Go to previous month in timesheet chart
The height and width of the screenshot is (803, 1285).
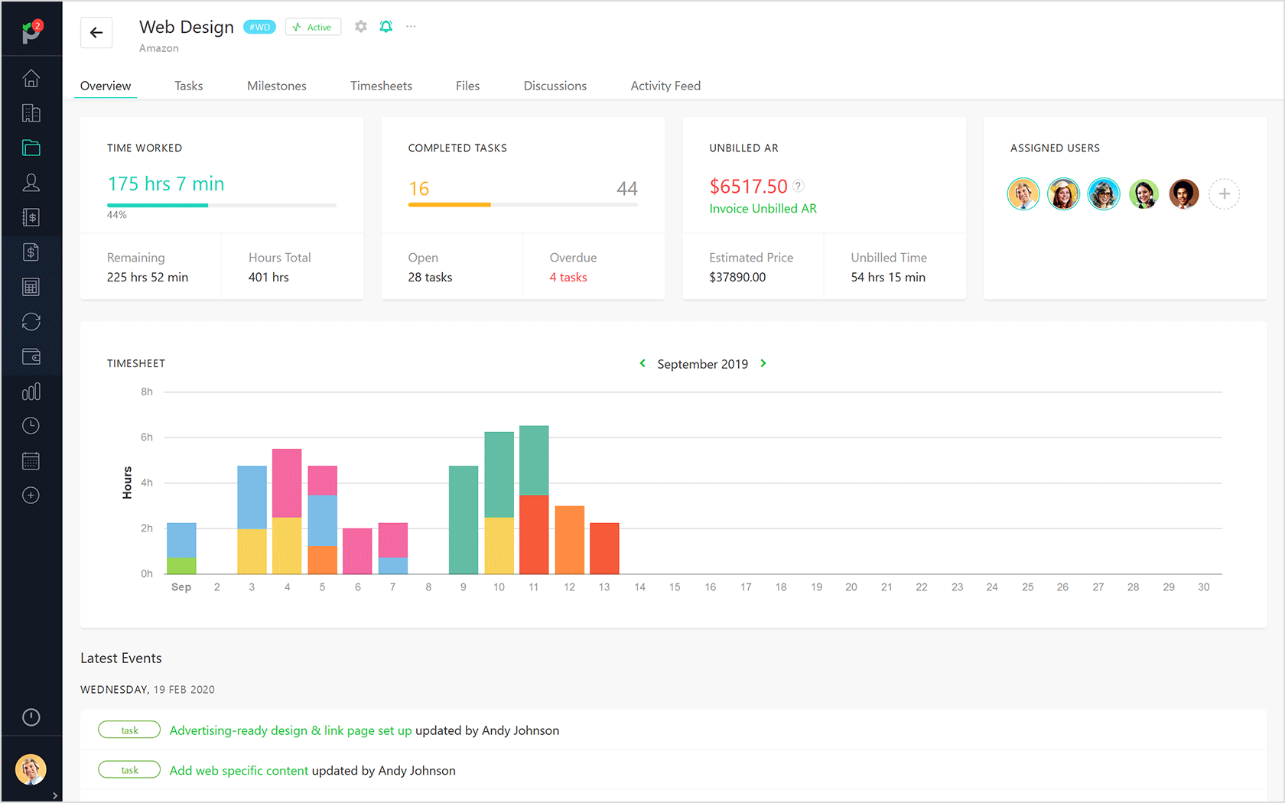click(642, 363)
